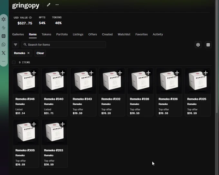
Task: Click the vertical scrollbar on the right
Action: [x=217, y=57]
